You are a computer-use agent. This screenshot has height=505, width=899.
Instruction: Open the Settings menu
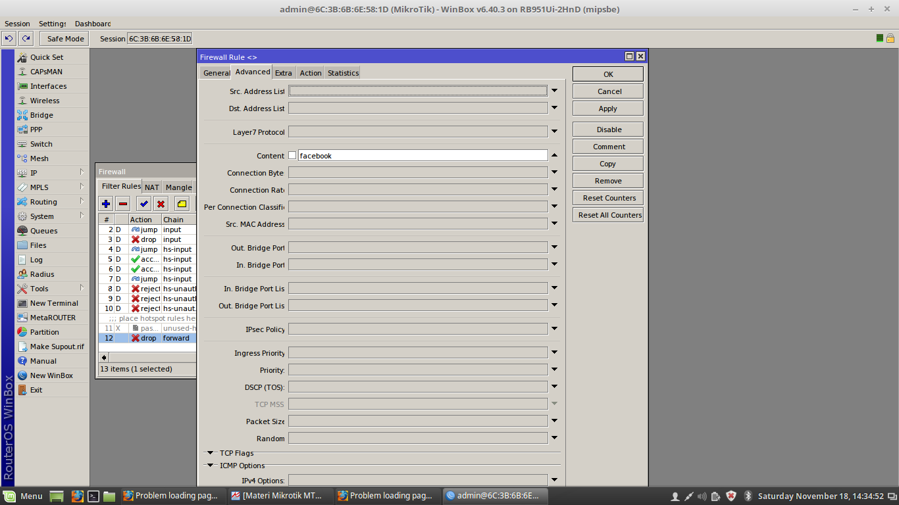(52, 24)
